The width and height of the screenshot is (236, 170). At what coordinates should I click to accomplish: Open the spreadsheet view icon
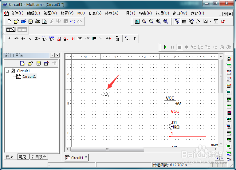click(184, 22)
